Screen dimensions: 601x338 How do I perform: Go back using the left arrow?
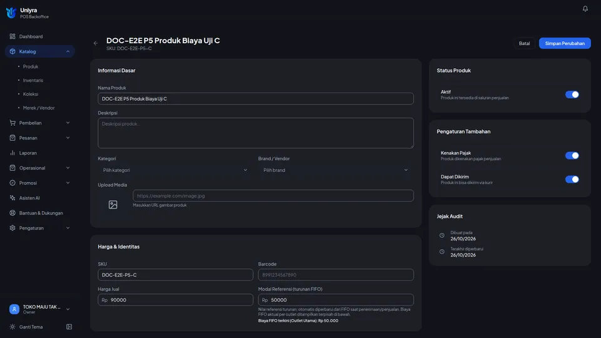95,43
